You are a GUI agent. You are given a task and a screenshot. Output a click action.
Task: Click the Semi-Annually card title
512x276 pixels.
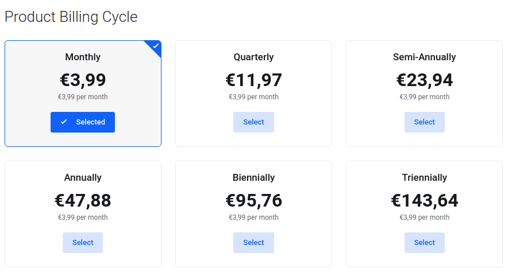(425, 57)
